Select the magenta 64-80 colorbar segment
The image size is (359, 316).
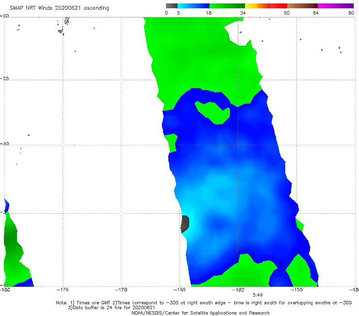336,6
